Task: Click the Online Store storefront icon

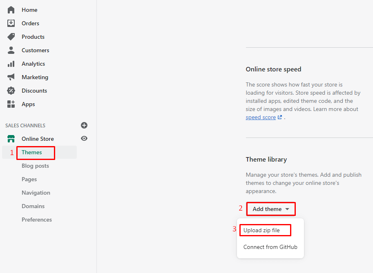Action: pyautogui.click(x=11, y=139)
